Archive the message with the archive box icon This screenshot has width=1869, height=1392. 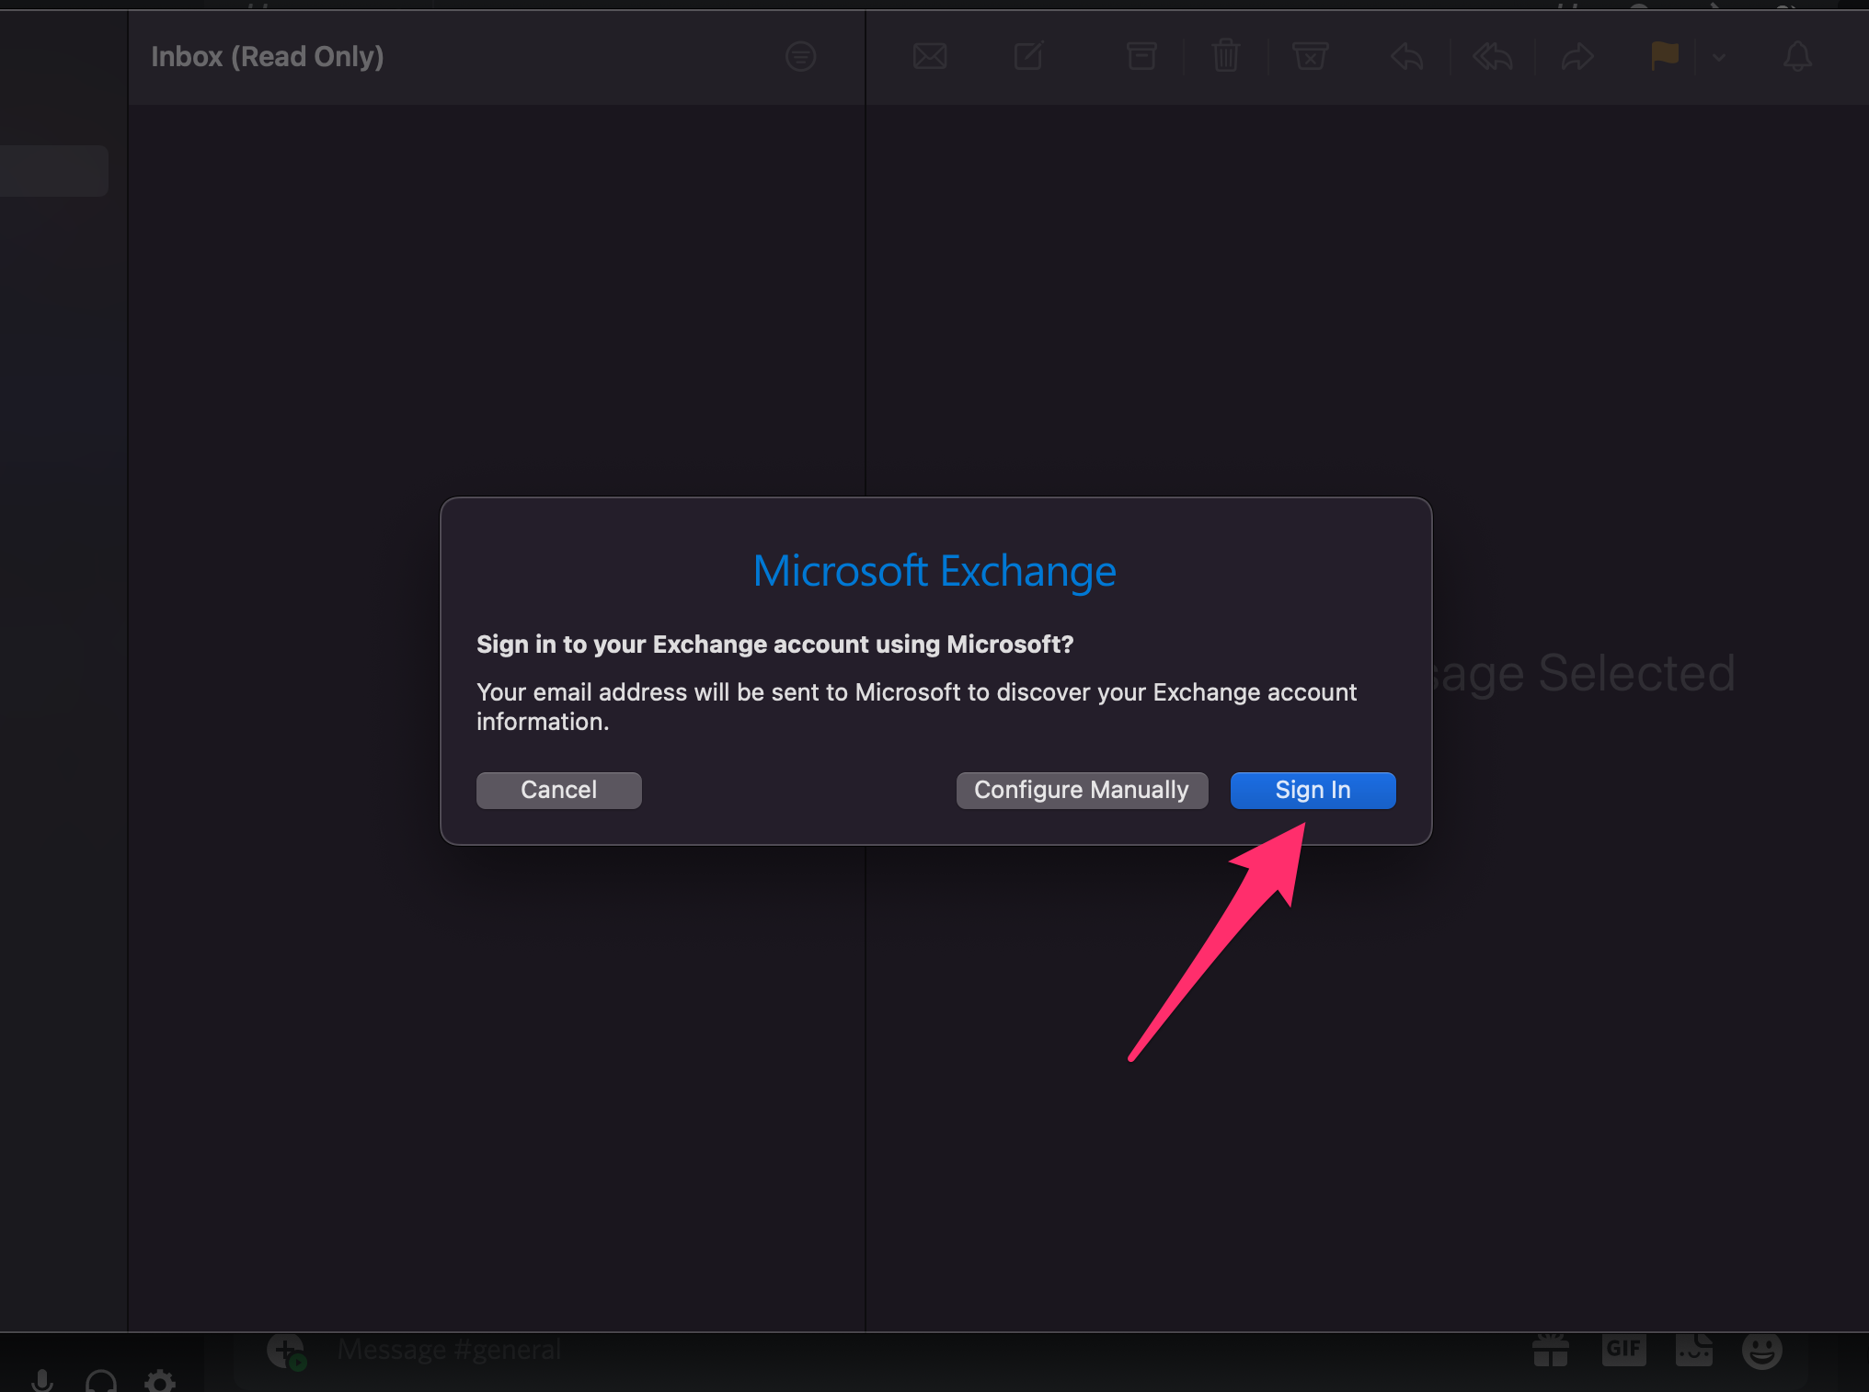tap(1141, 57)
